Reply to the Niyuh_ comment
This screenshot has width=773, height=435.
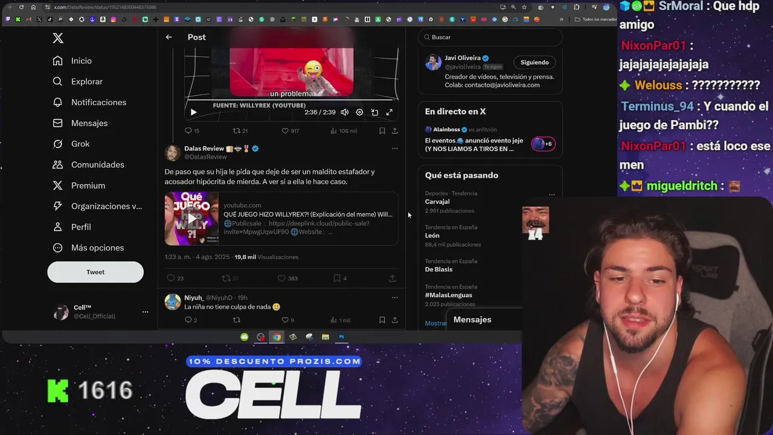(x=191, y=320)
